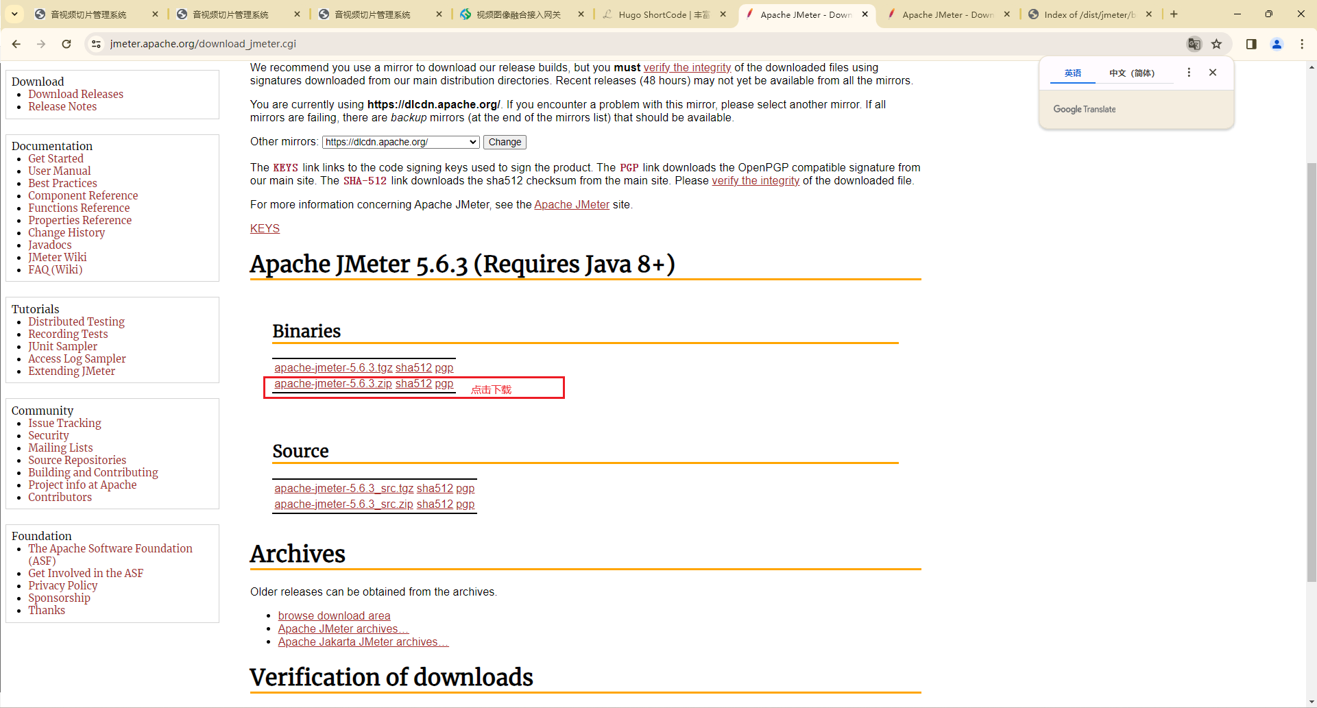The width and height of the screenshot is (1317, 708).
Task: Open translate popup more options
Action: [1189, 73]
